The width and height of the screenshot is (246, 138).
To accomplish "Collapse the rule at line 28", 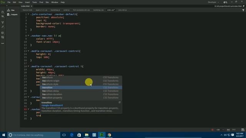I will (28, 97).
